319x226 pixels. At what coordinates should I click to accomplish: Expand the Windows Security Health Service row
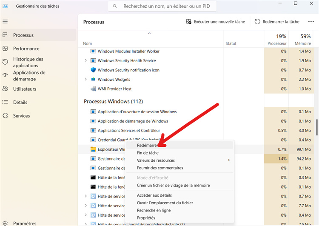(85, 61)
